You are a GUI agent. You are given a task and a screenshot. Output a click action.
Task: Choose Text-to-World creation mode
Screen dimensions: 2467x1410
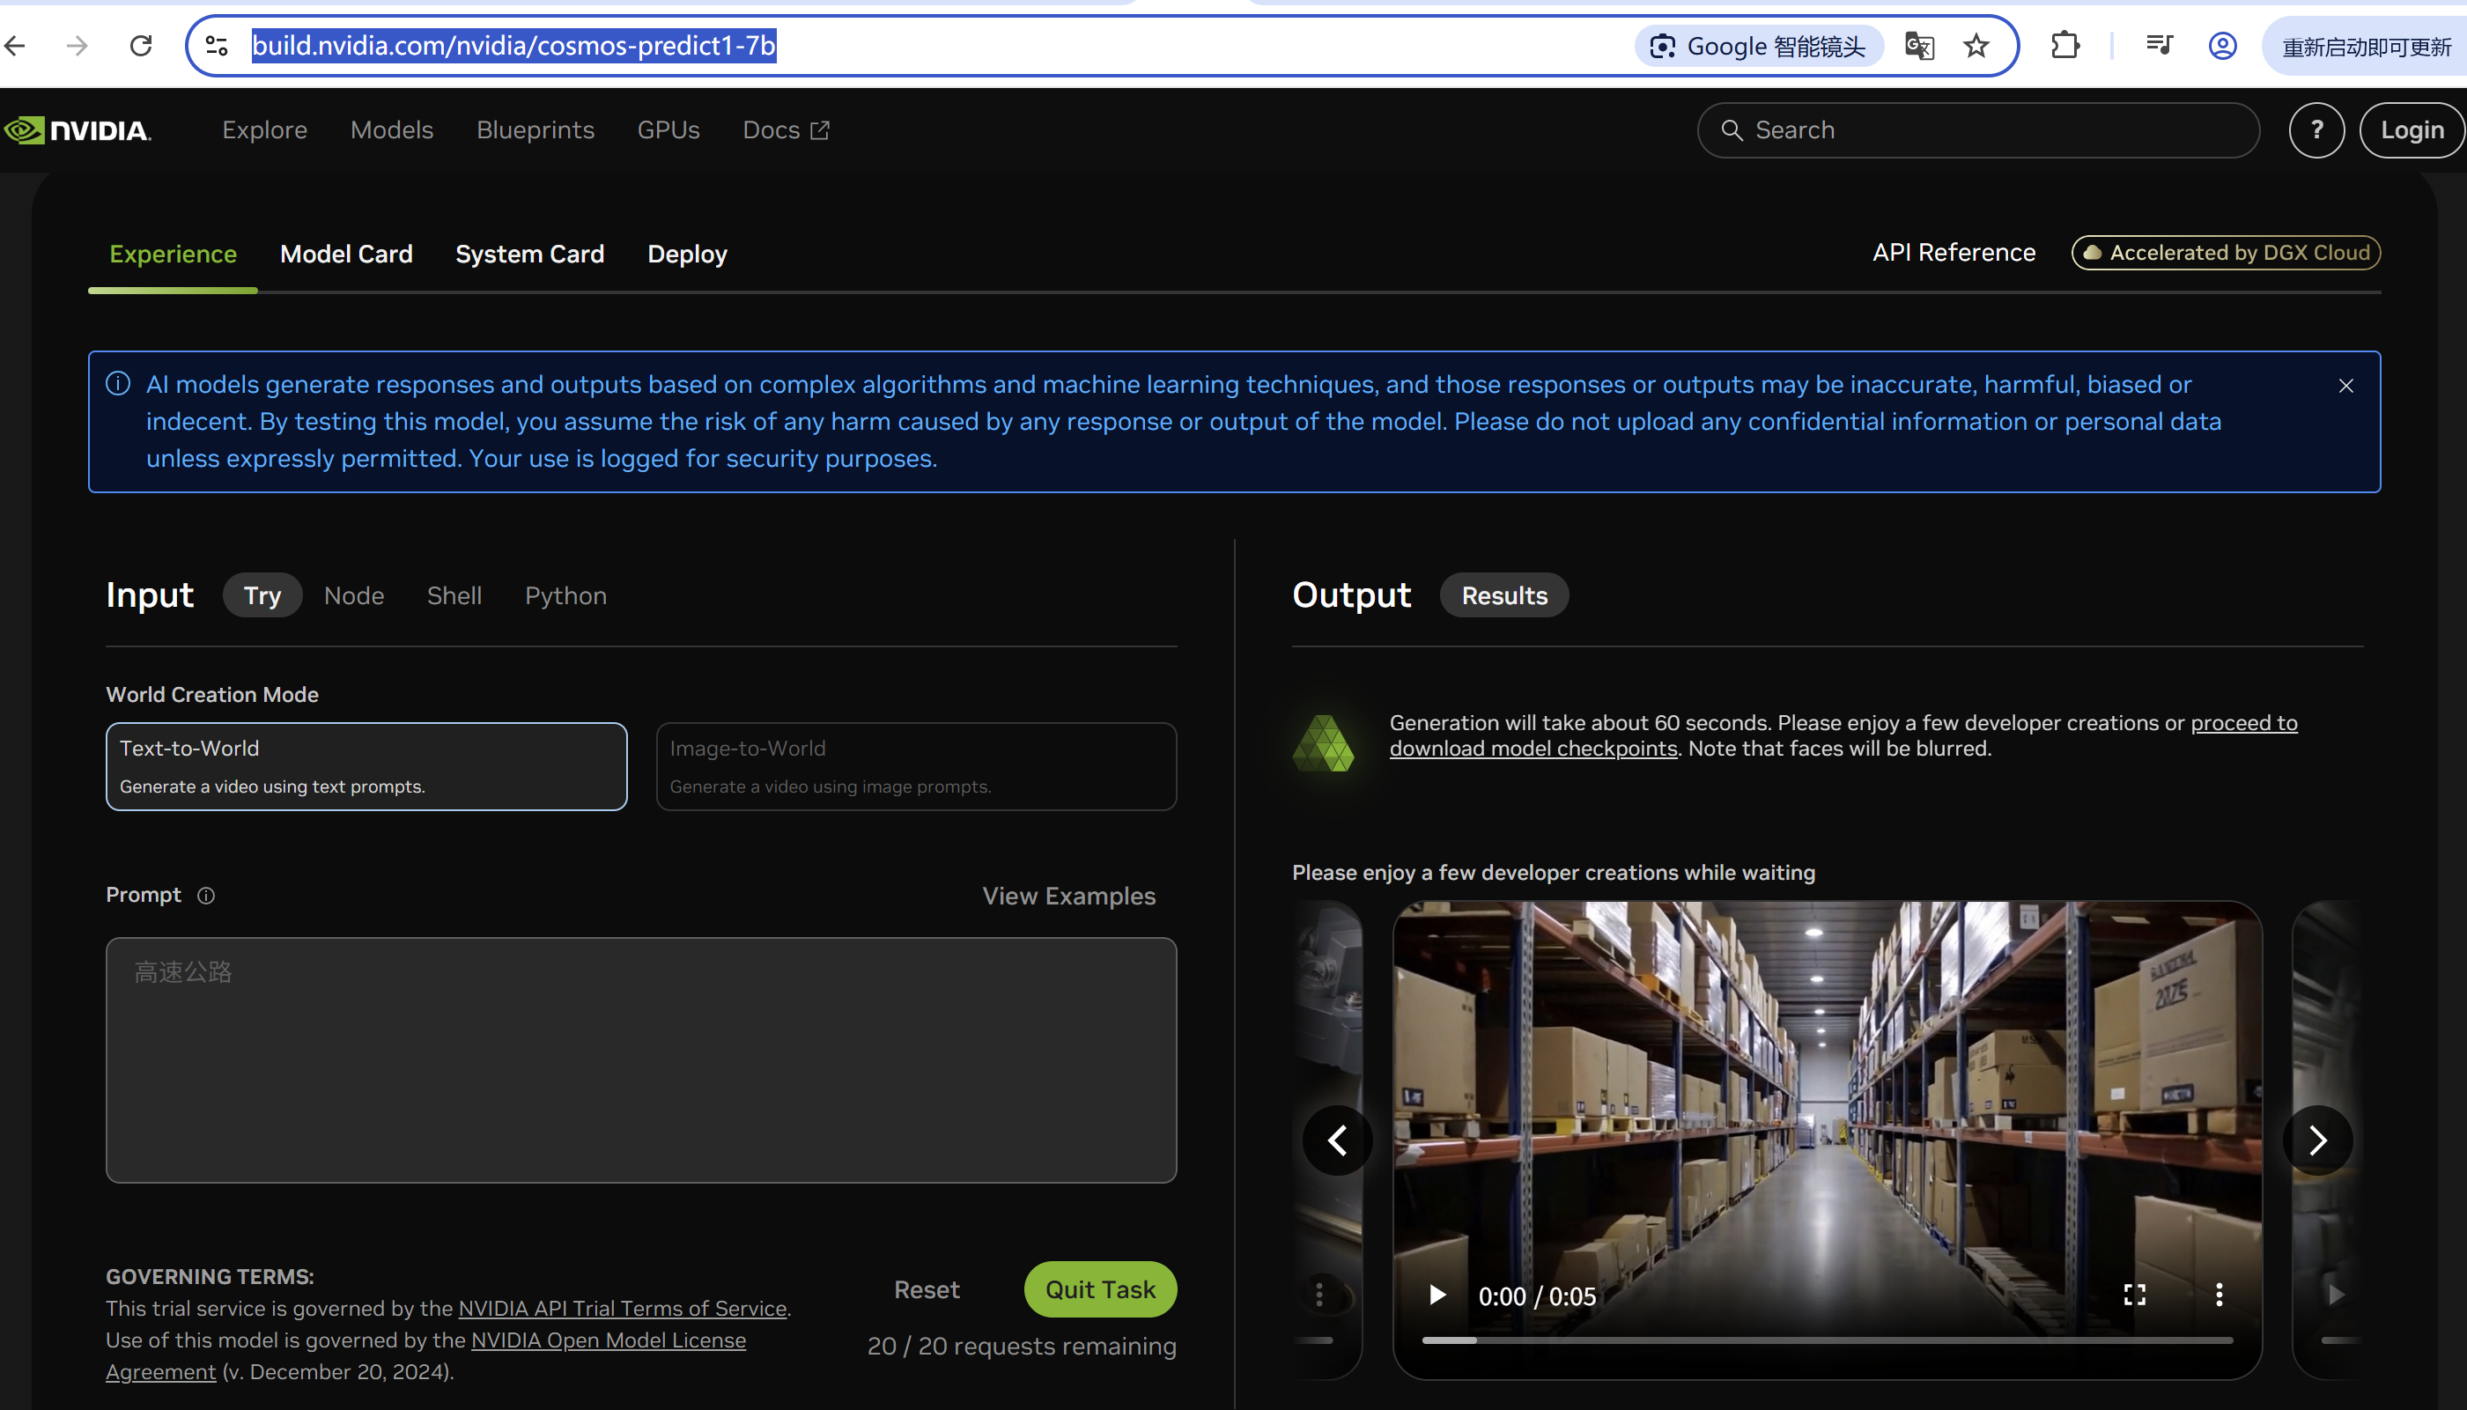(367, 766)
